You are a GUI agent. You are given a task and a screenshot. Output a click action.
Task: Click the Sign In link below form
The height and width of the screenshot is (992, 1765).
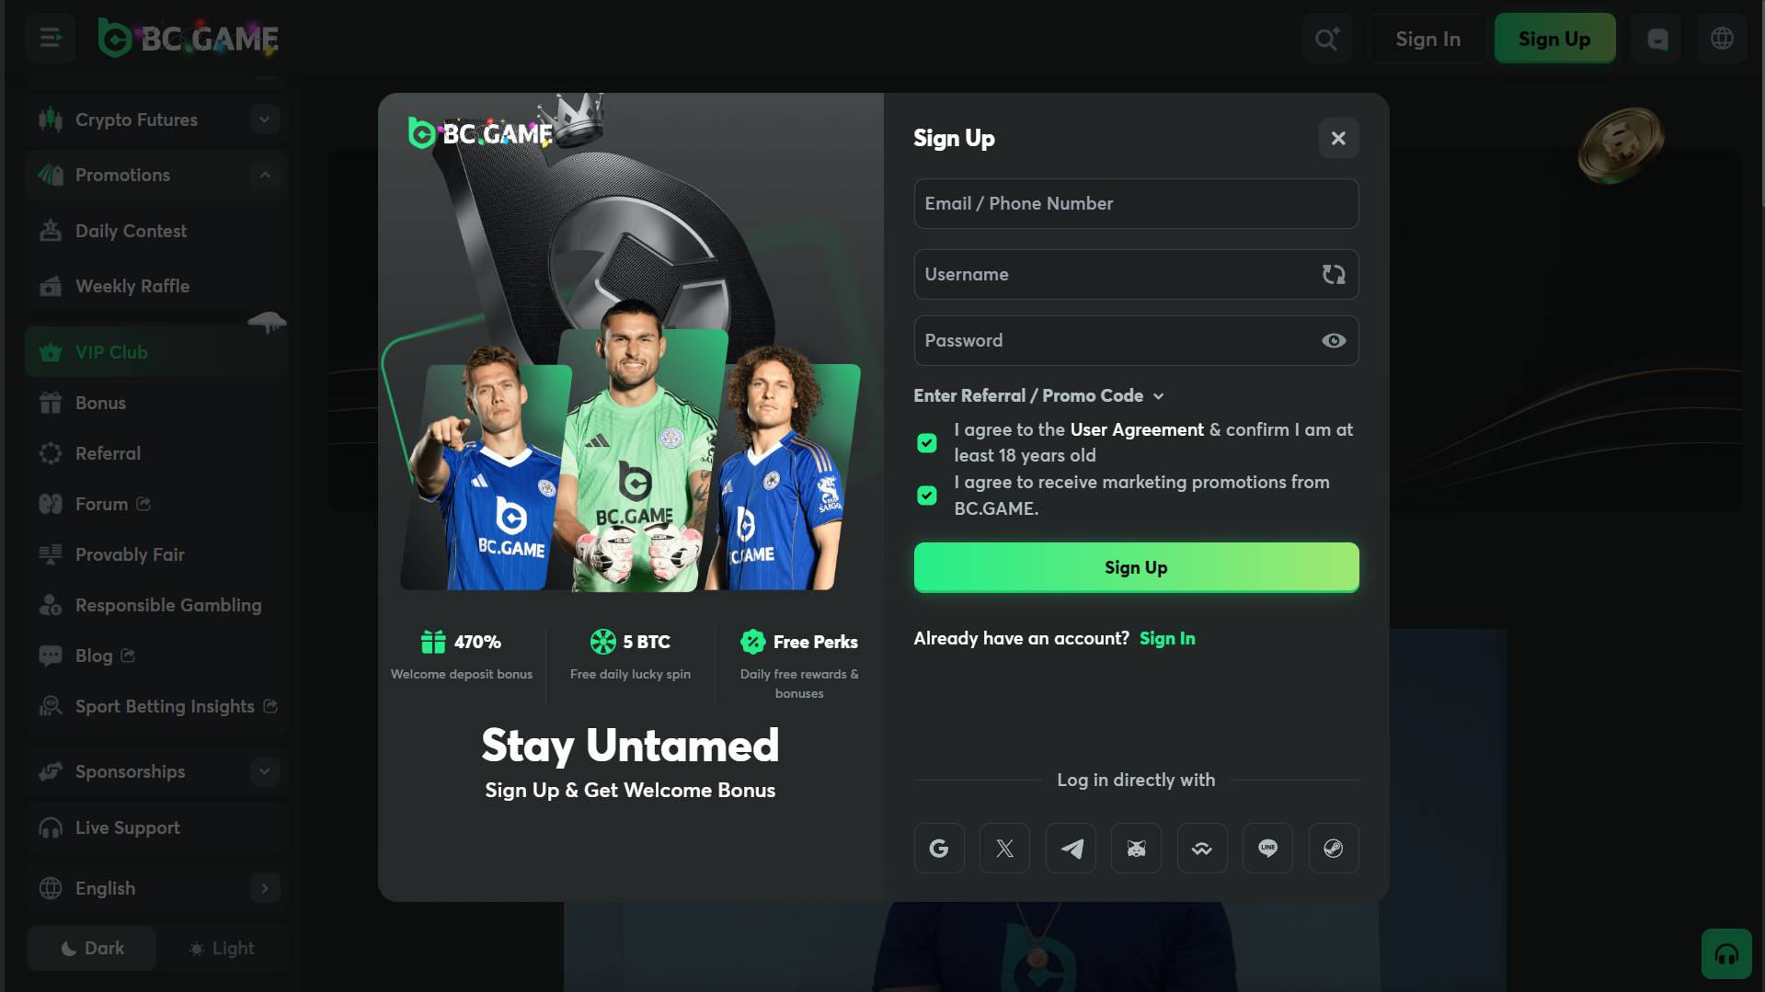tap(1167, 638)
